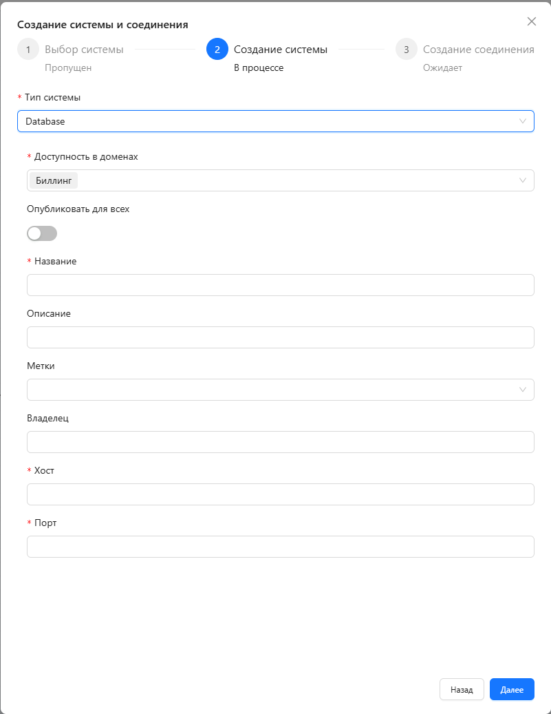This screenshot has height=714, width=551.
Task: Close the system creation dialog
Action: (531, 21)
